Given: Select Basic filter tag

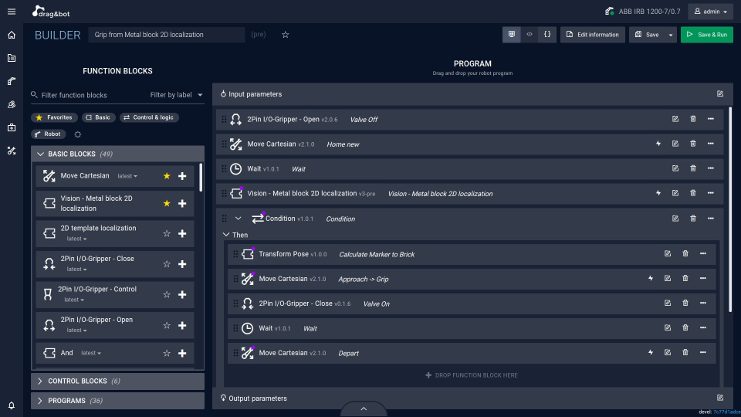Looking at the screenshot, I should [x=98, y=117].
